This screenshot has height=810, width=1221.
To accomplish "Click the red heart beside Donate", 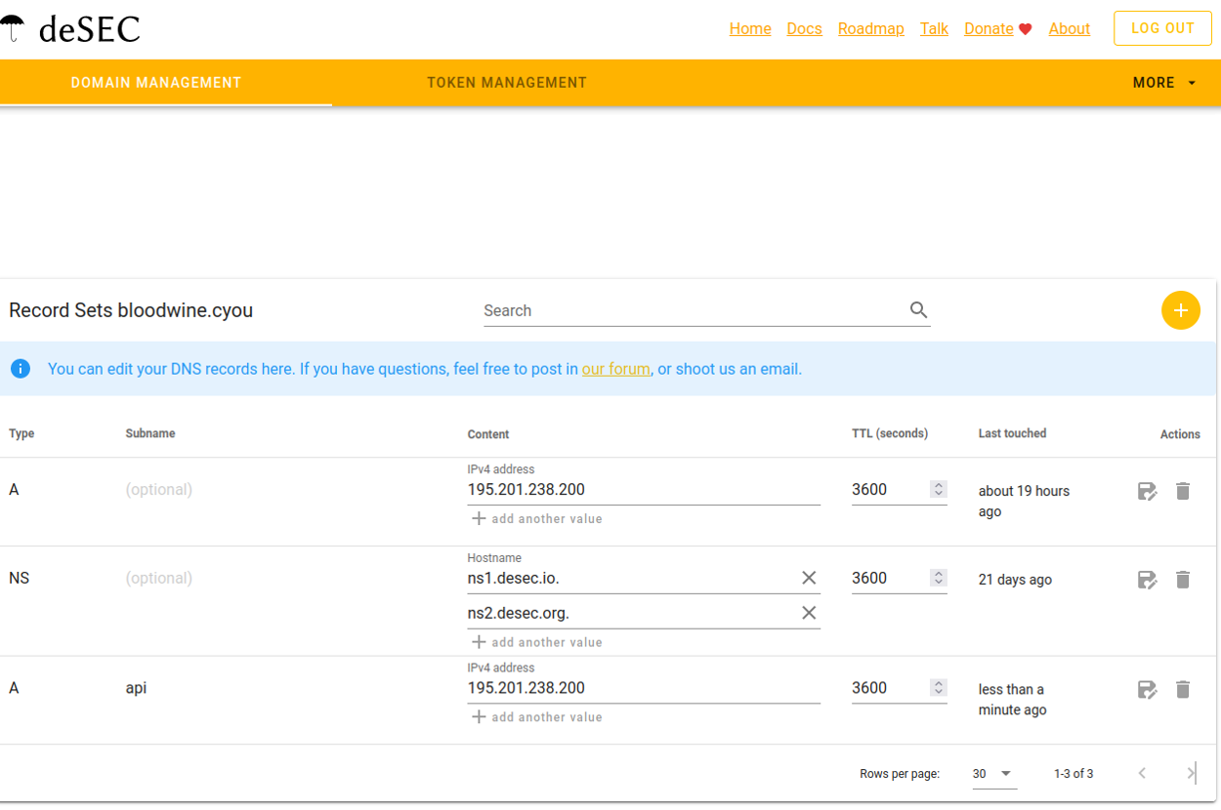I will (x=1025, y=29).
